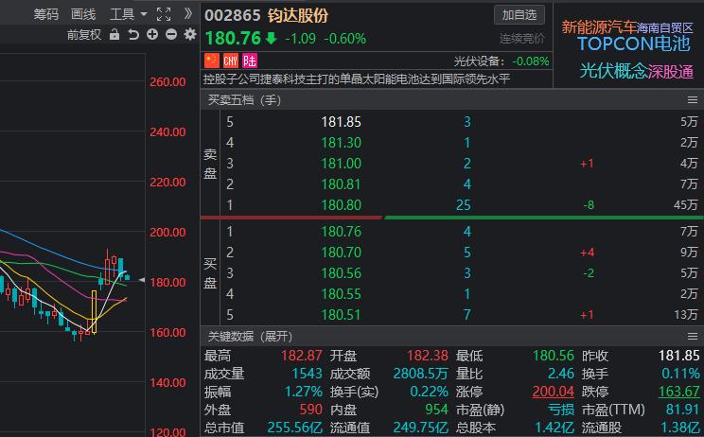Screen dimensions: 704x437
Task: Click the 量比 value 2.46
Action: 561,374
